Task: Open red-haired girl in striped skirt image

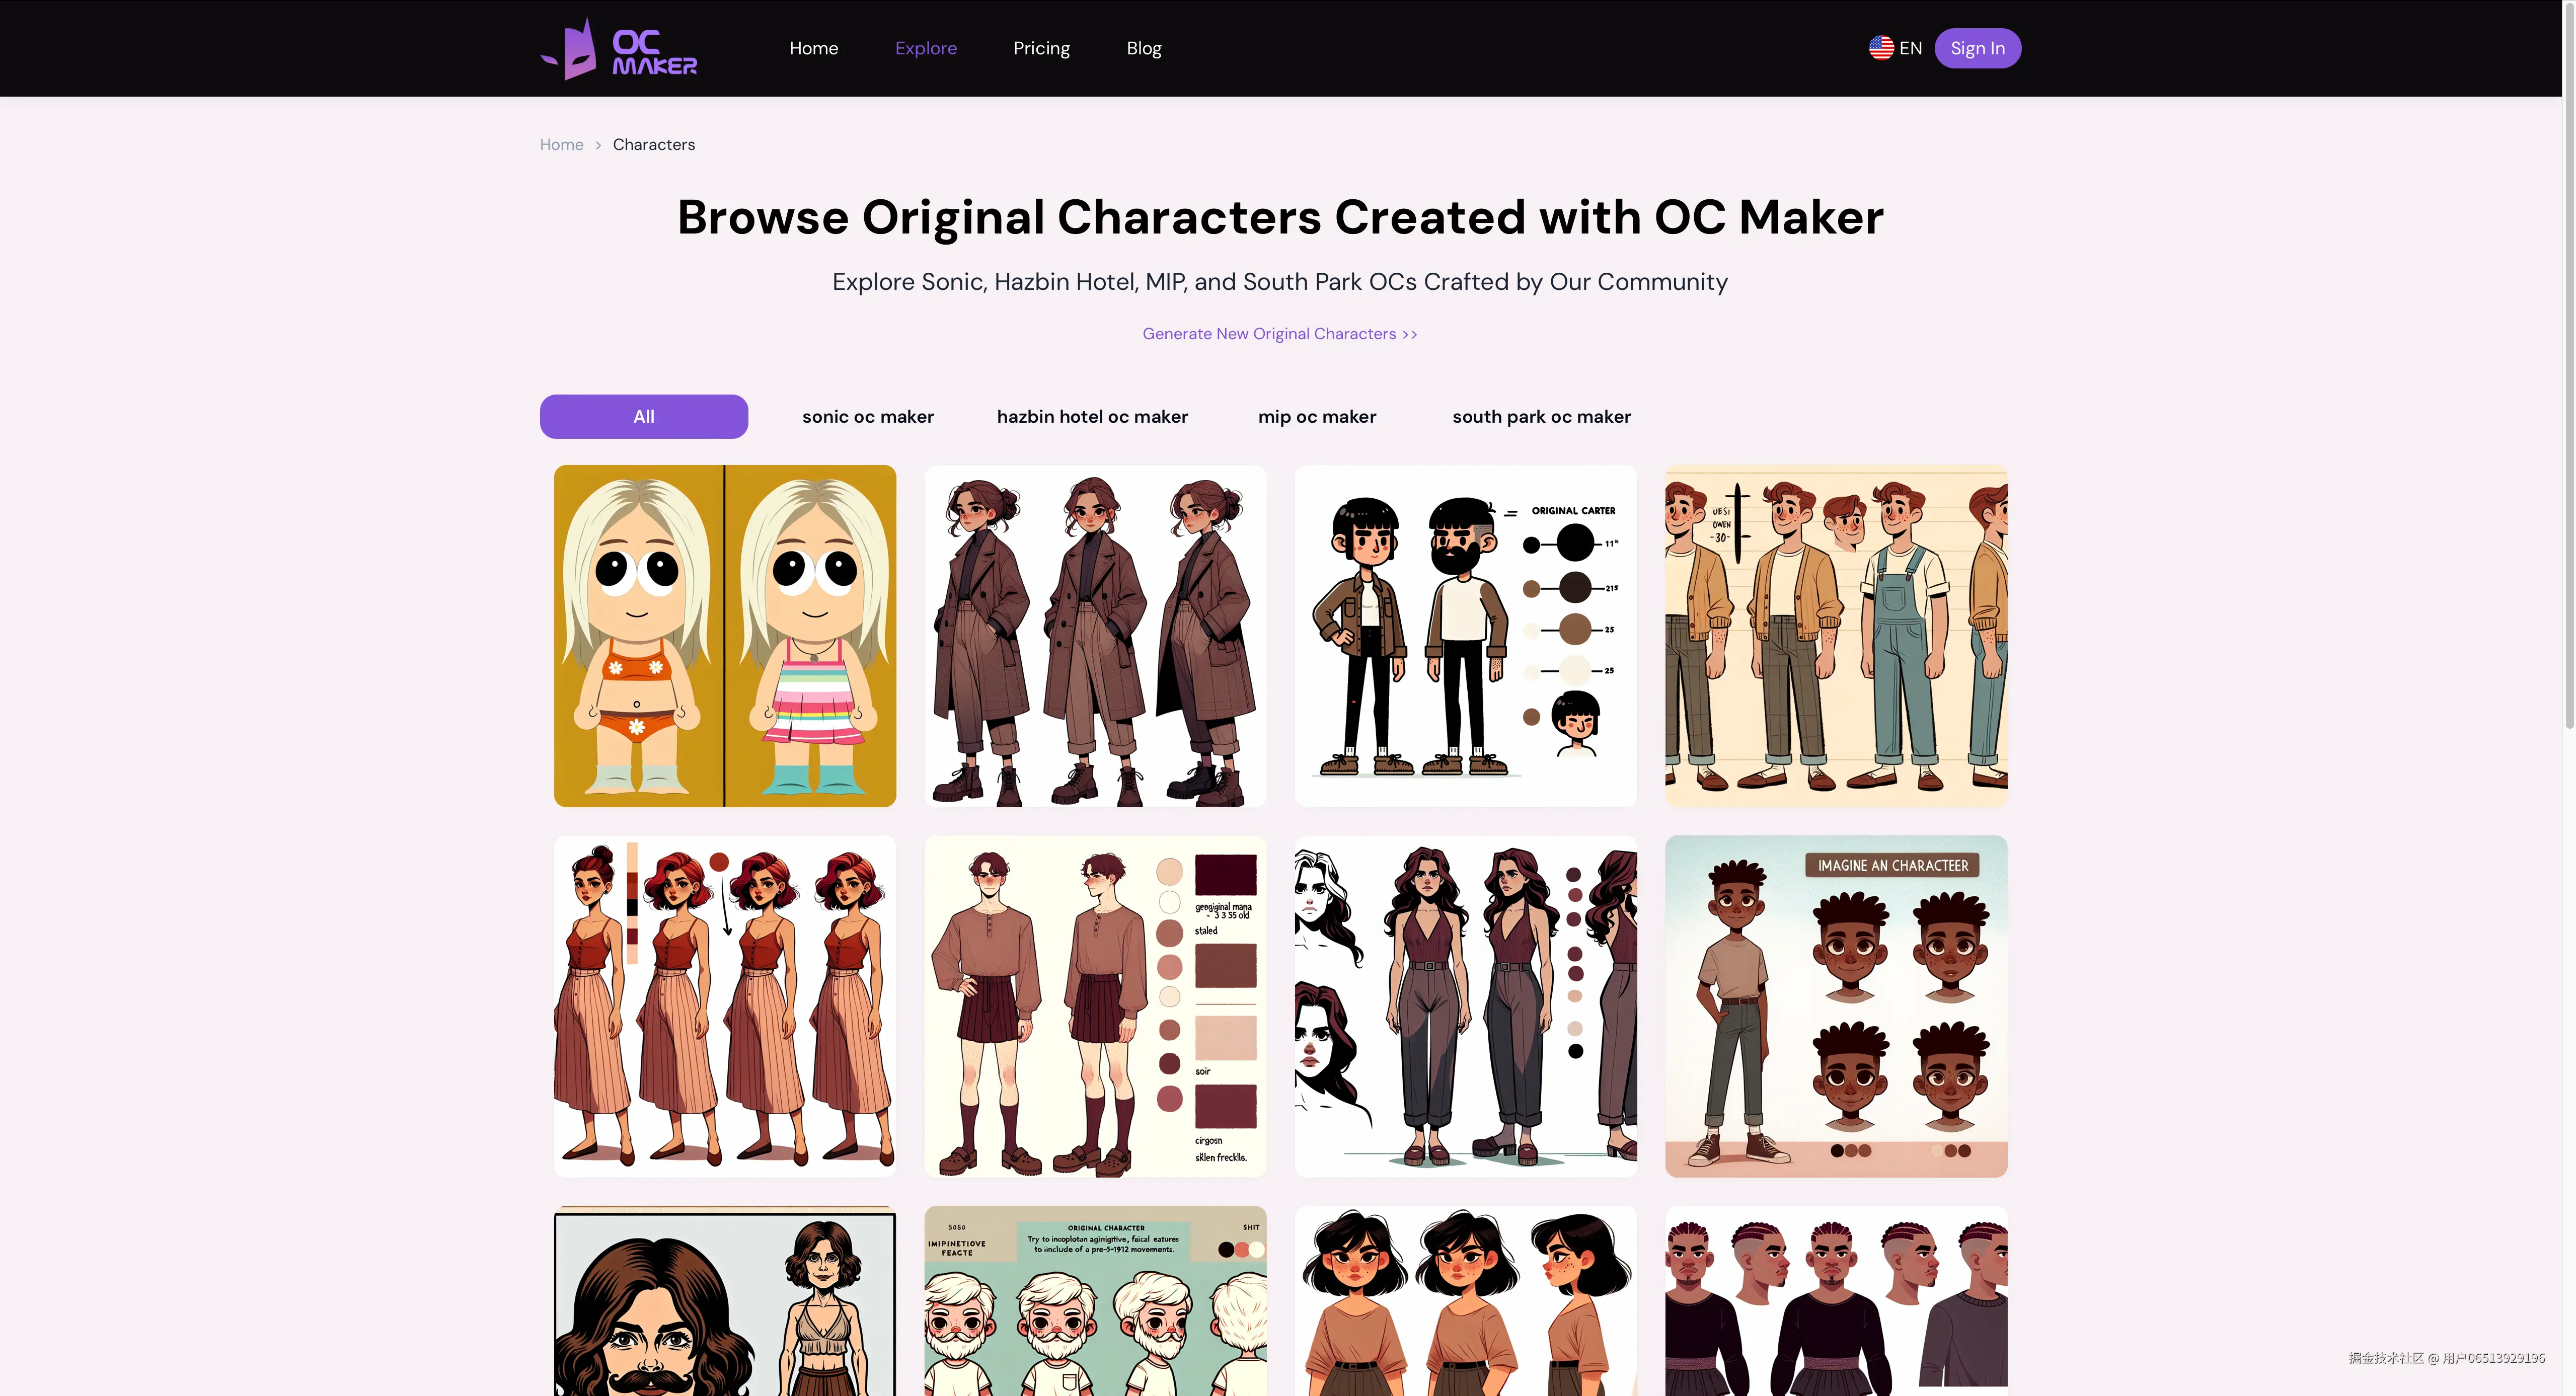Action: pyautogui.click(x=724, y=1006)
